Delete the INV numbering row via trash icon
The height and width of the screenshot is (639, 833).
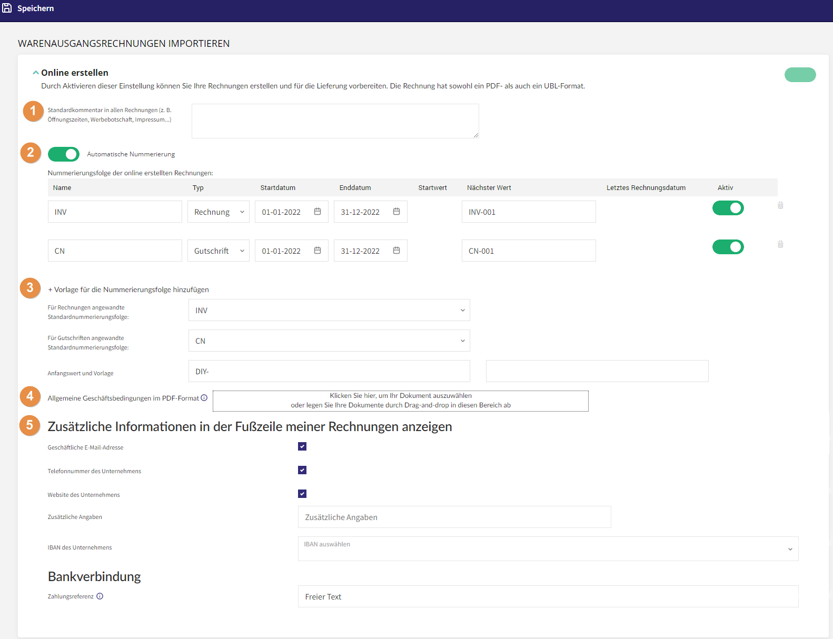(x=780, y=205)
